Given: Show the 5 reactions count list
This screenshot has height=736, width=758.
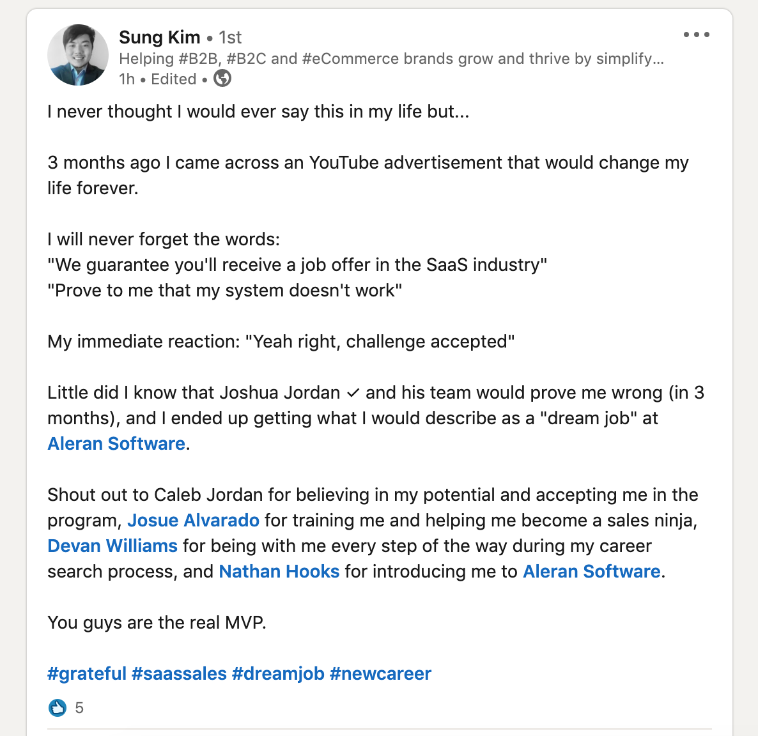Looking at the screenshot, I should pos(79,707).
